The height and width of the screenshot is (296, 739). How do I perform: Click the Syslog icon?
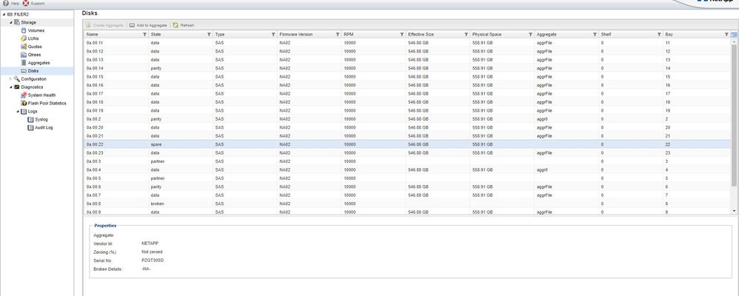click(31, 119)
